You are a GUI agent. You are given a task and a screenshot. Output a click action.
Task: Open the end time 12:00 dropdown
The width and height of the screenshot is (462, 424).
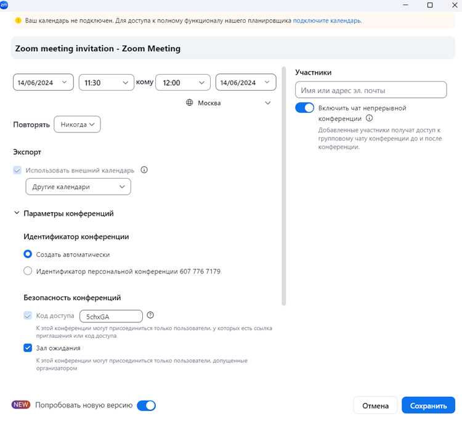[183, 82]
